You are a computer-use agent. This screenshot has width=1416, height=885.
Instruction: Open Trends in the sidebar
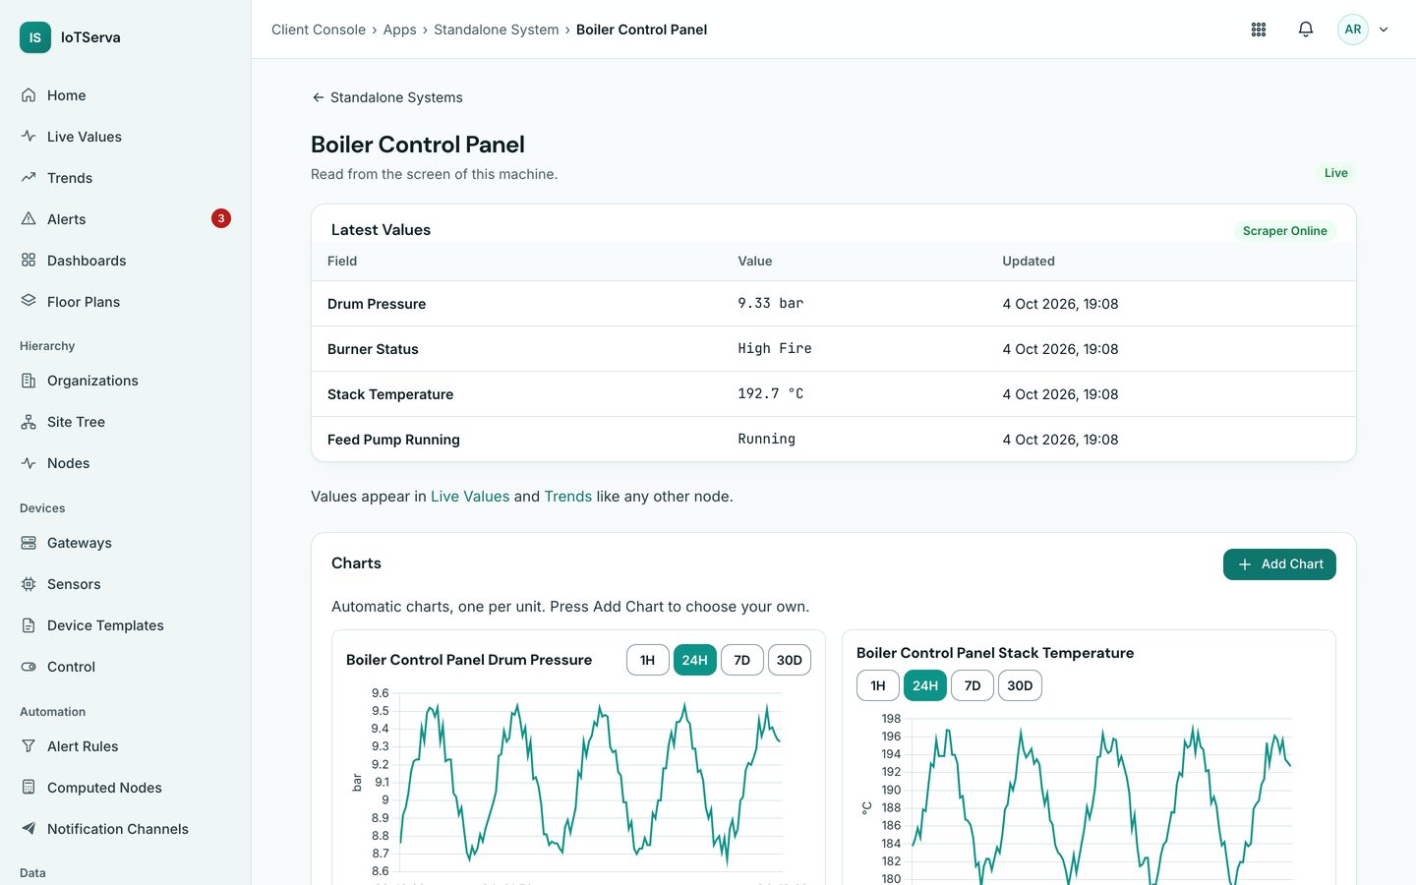pos(126,178)
